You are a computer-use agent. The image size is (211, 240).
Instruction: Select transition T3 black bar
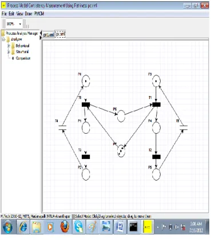click(86, 157)
